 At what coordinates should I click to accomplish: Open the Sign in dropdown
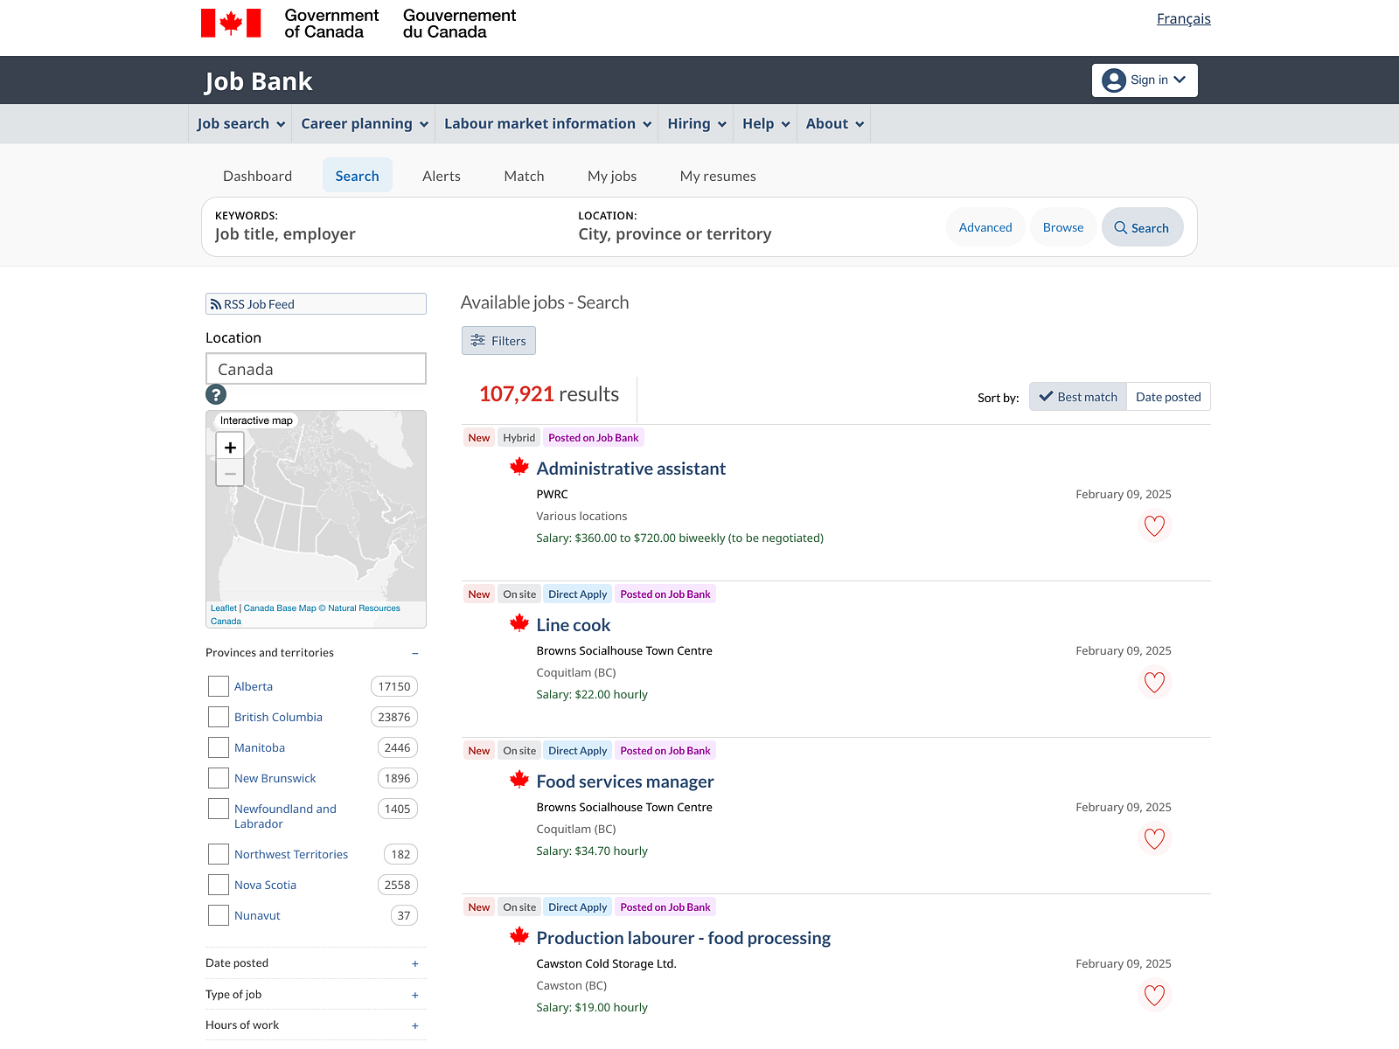[x=1145, y=80]
